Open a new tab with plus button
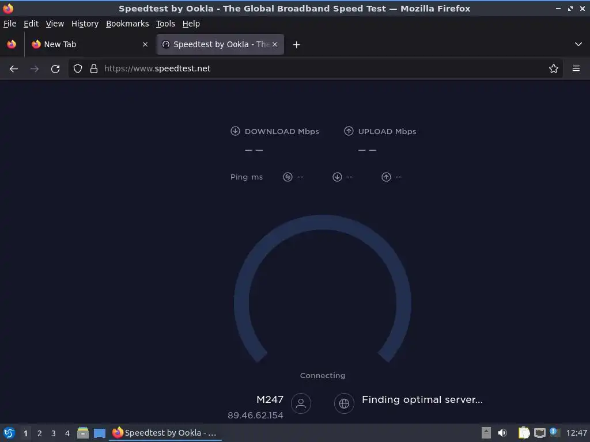 point(296,45)
